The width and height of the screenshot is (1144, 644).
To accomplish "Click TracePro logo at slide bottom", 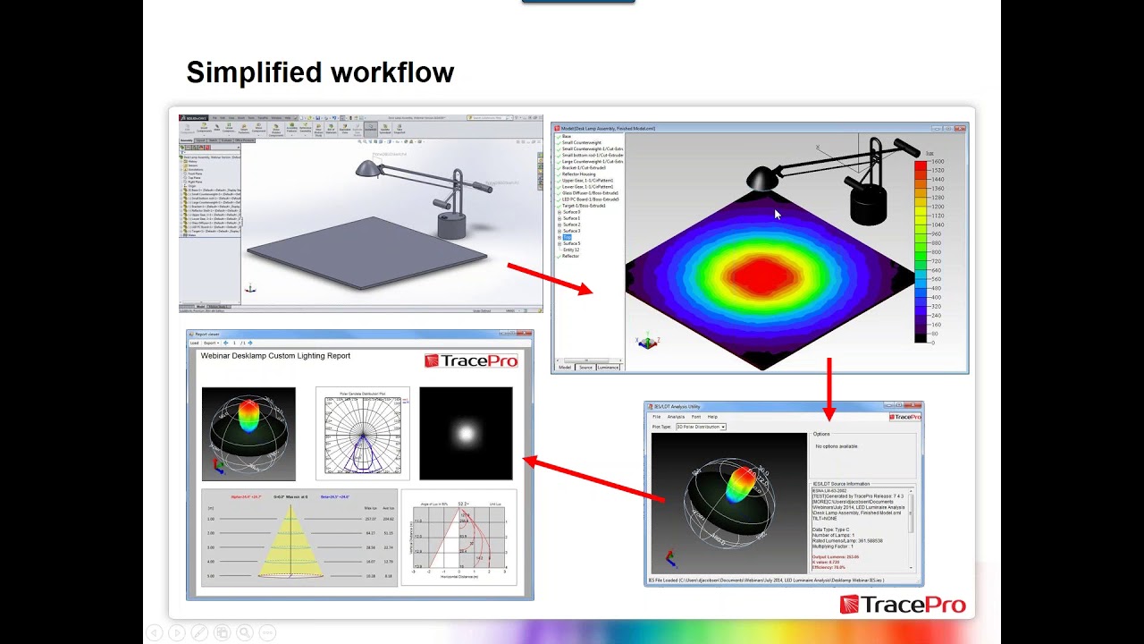I will pyautogui.click(x=903, y=606).
